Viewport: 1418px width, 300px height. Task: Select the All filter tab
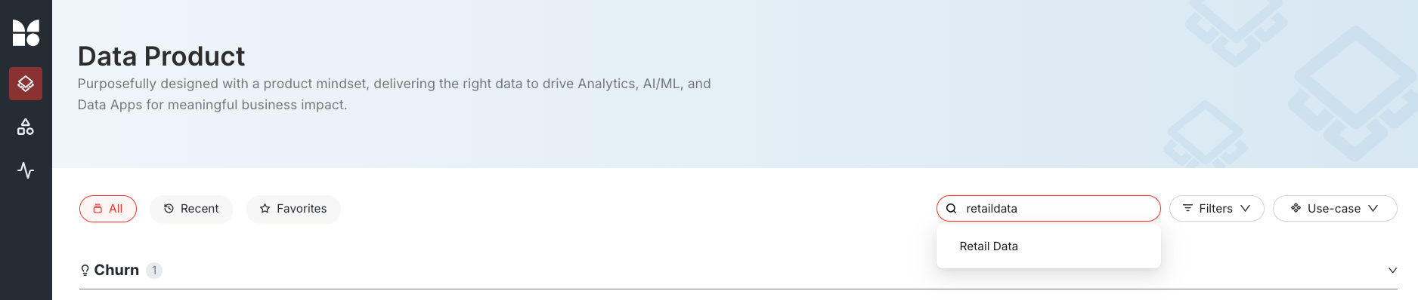coord(108,209)
